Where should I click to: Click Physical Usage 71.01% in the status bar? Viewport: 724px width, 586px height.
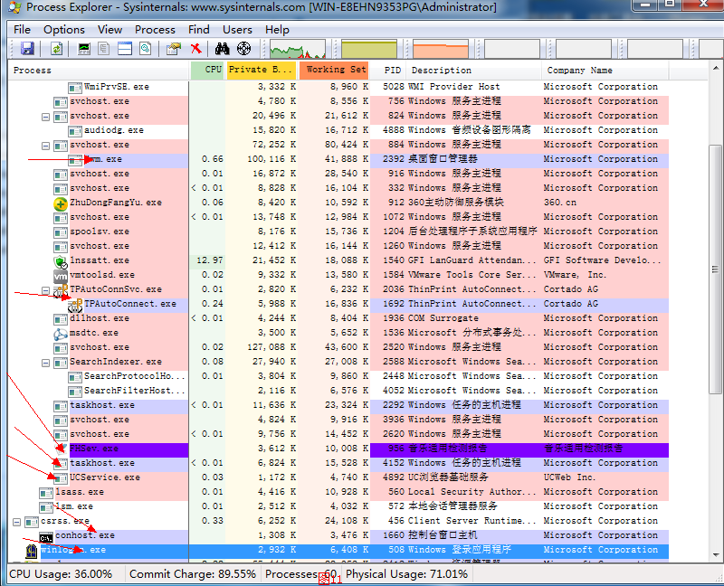[406, 574]
